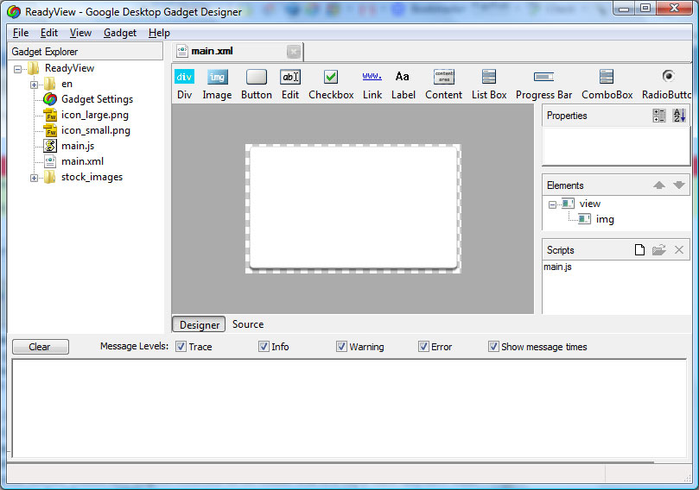Select the Image element tool
Viewport: 699px width, 490px height.
point(217,85)
